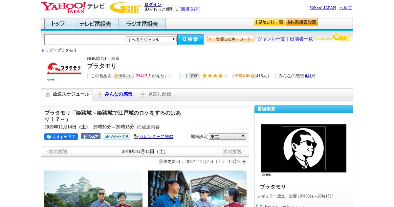
Task: Open My番組表設定 button
Action: click(x=302, y=22)
